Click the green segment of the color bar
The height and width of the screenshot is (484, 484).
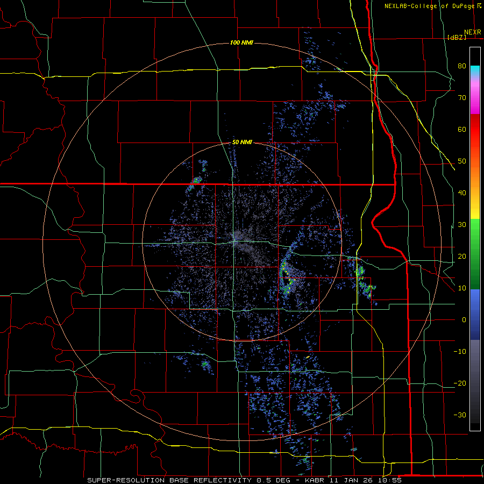475,254
